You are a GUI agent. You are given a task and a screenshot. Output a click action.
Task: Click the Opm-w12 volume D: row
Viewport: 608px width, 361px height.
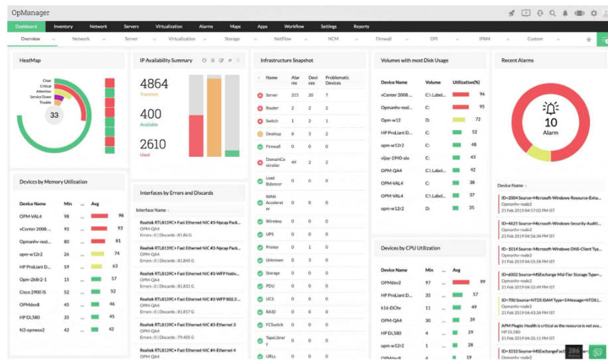pos(430,120)
